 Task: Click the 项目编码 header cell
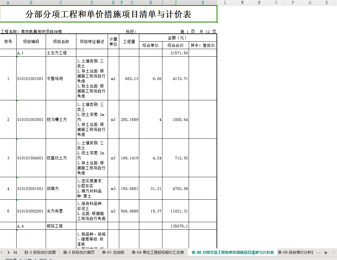coord(31,42)
